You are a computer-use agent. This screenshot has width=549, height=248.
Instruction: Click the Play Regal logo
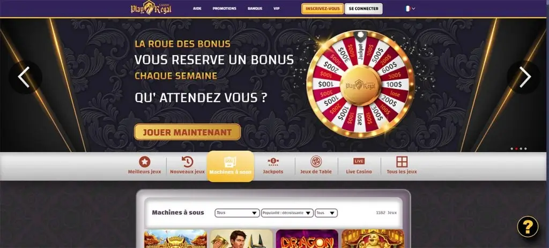click(x=151, y=8)
